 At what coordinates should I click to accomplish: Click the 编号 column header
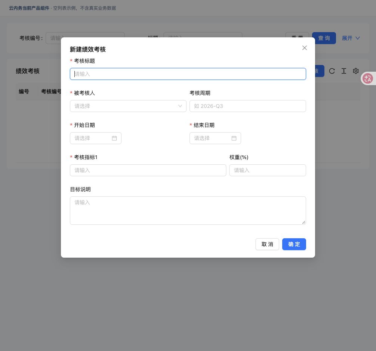coord(24,91)
